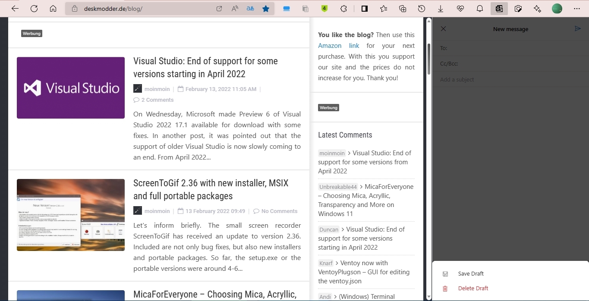The image size is (589, 301).
Task: Click the page vertical scrollbar thumb
Action: (428, 58)
